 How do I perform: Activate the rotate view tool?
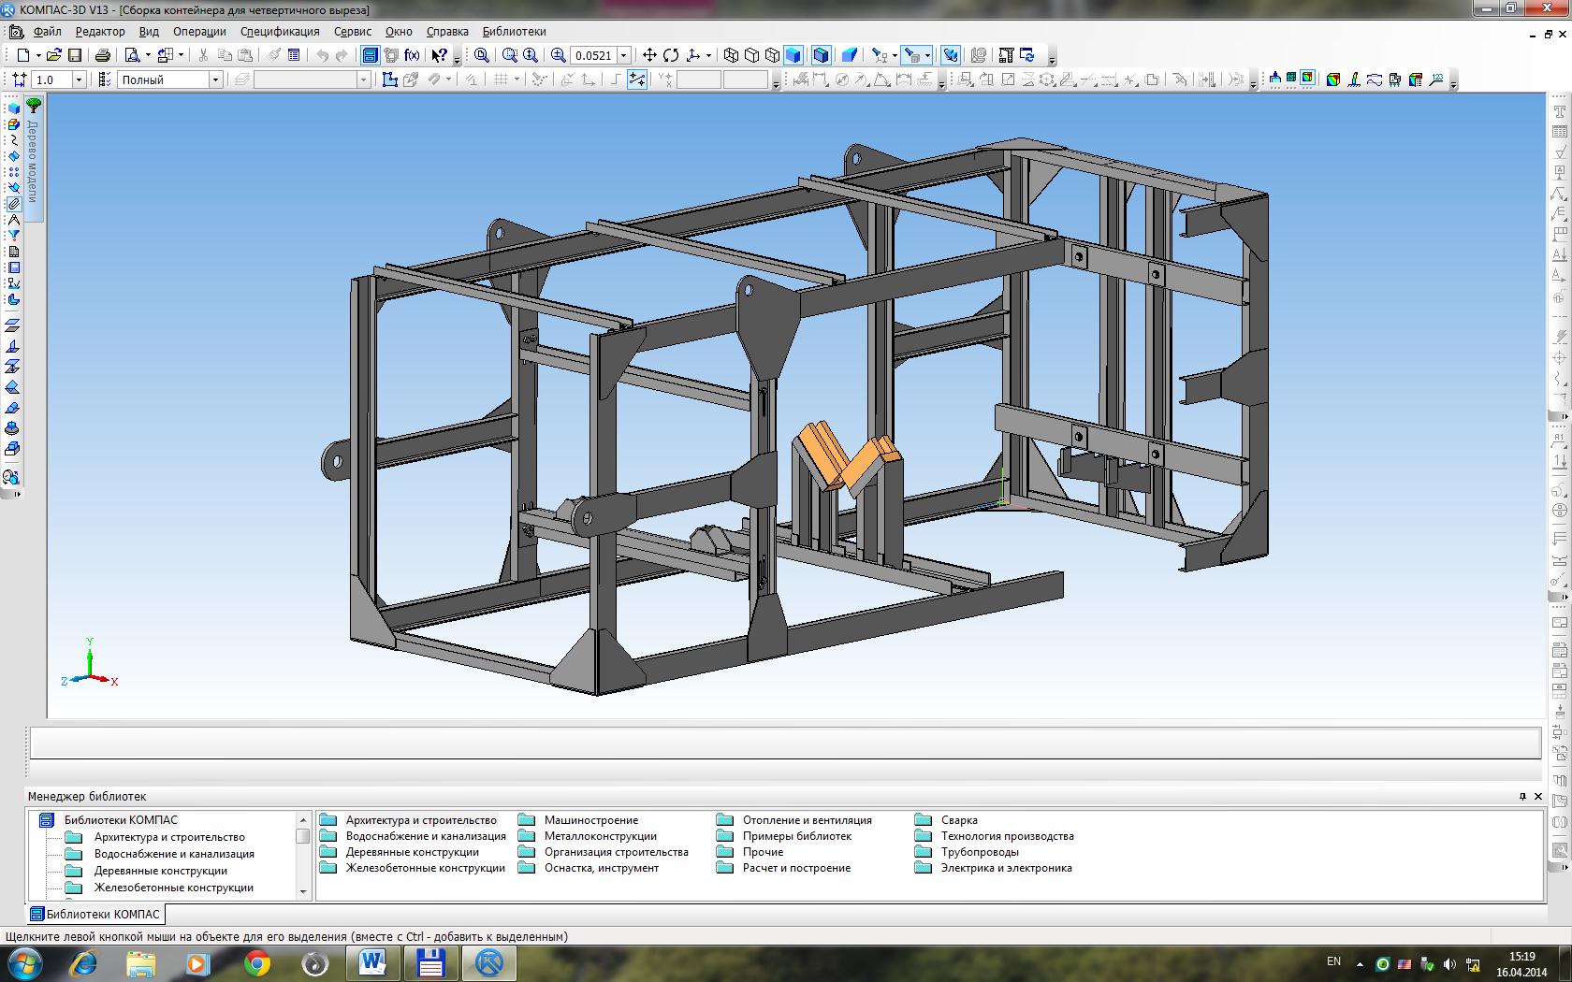(671, 55)
